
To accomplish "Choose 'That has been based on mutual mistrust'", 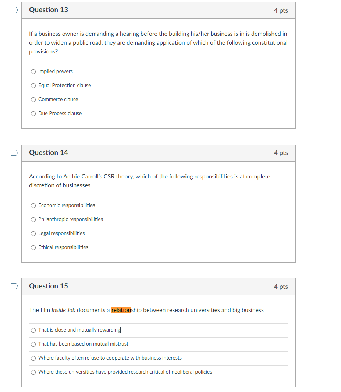I will click(x=33, y=344).
